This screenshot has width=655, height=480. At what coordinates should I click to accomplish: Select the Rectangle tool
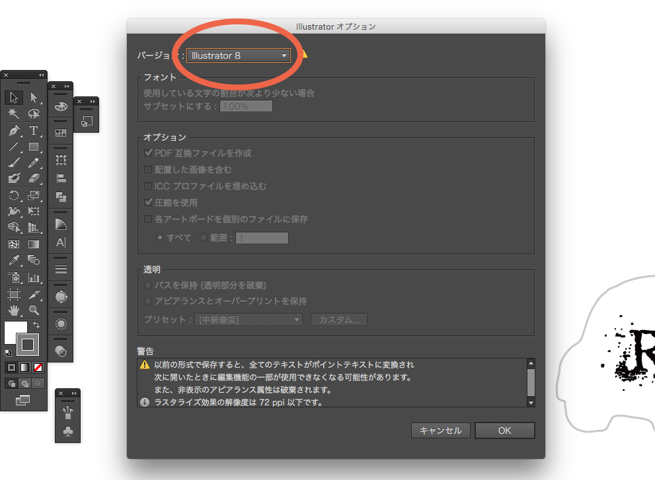[x=34, y=147]
